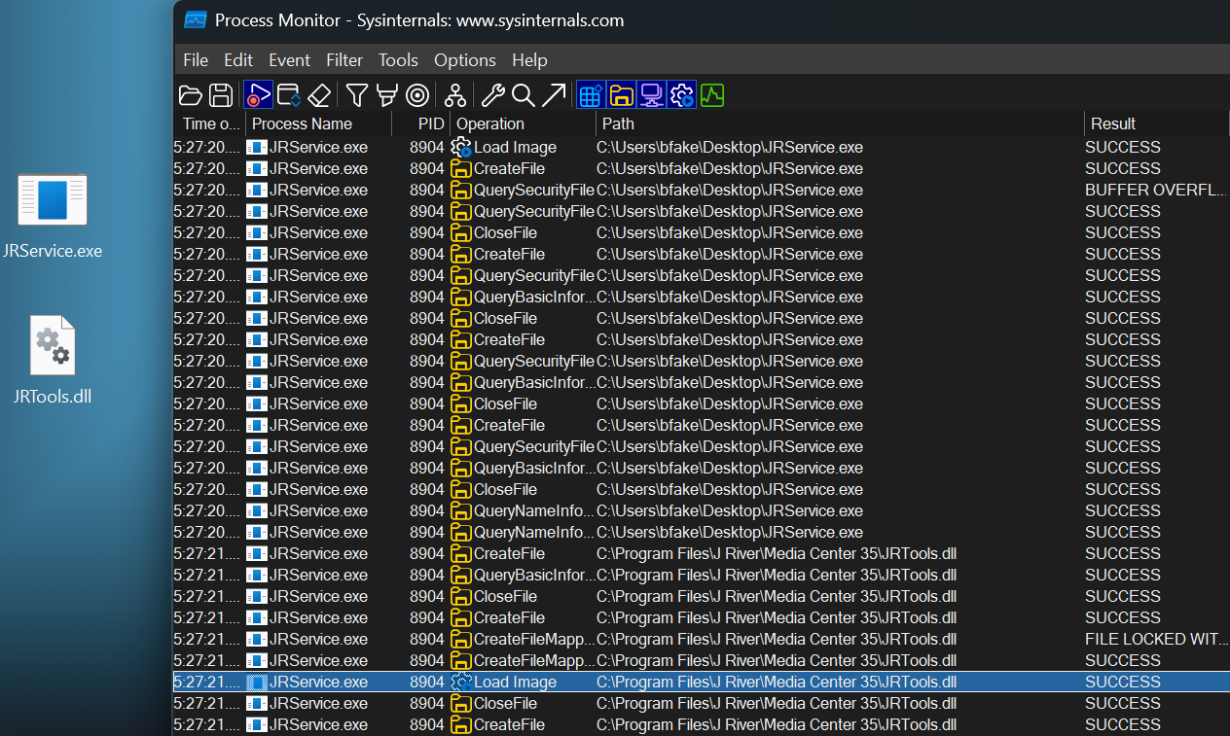Toggle event capture with the Capture icon
The width and height of the screenshot is (1230, 736).
[258, 94]
